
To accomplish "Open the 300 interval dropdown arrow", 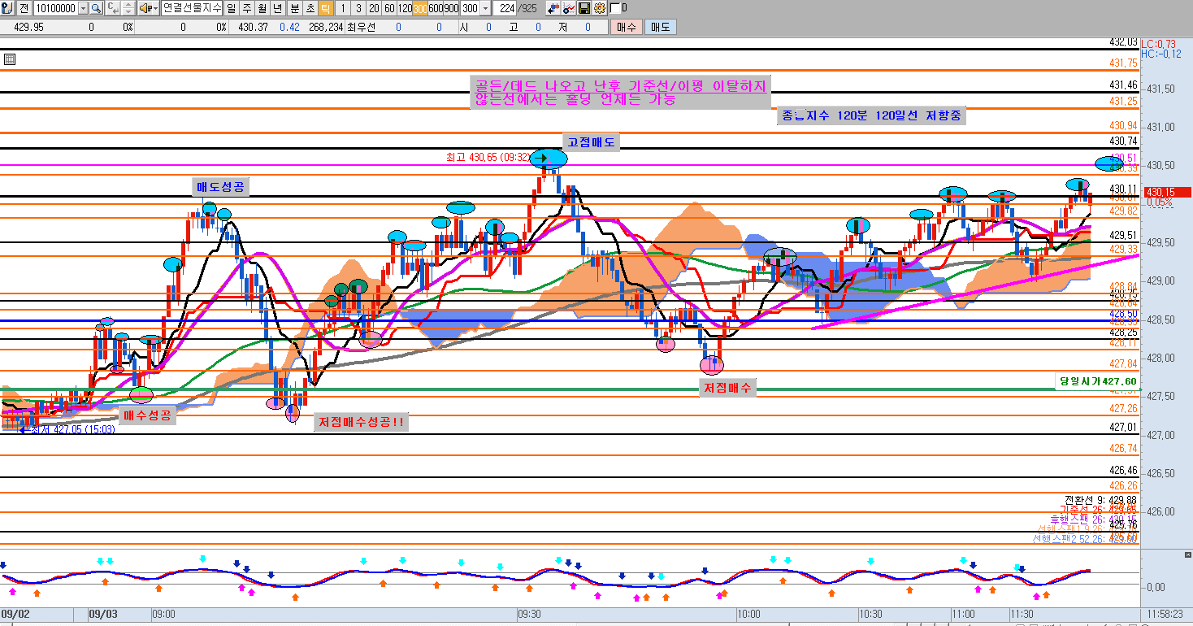I will 486,8.
